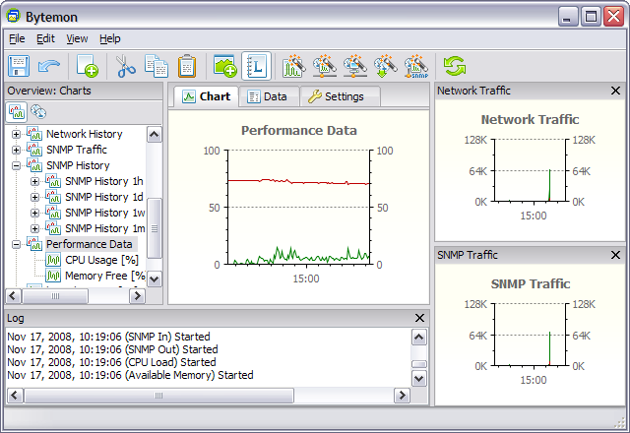Open the View menu
The width and height of the screenshot is (630, 433).
(x=77, y=38)
